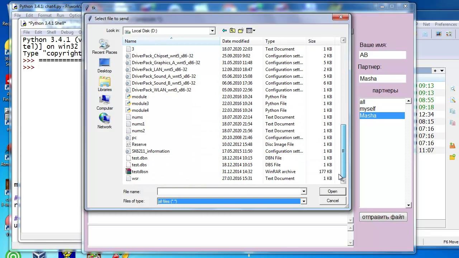Click the Ваше имя field containing AB
This screenshot has height=258, width=459.
click(383, 55)
